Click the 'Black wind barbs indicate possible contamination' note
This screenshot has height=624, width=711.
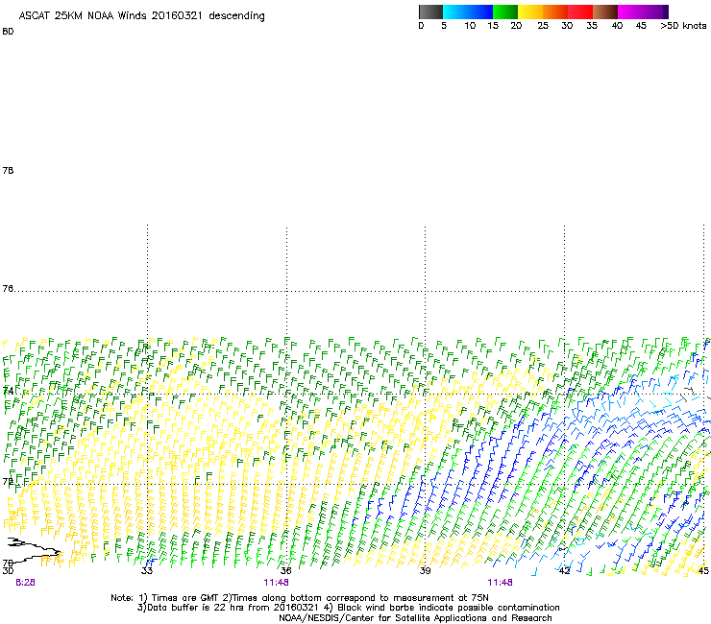[449, 608]
